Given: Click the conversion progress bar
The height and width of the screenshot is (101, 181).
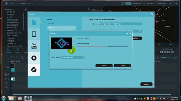Looking at the screenshot, I should (x=102, y=46).
